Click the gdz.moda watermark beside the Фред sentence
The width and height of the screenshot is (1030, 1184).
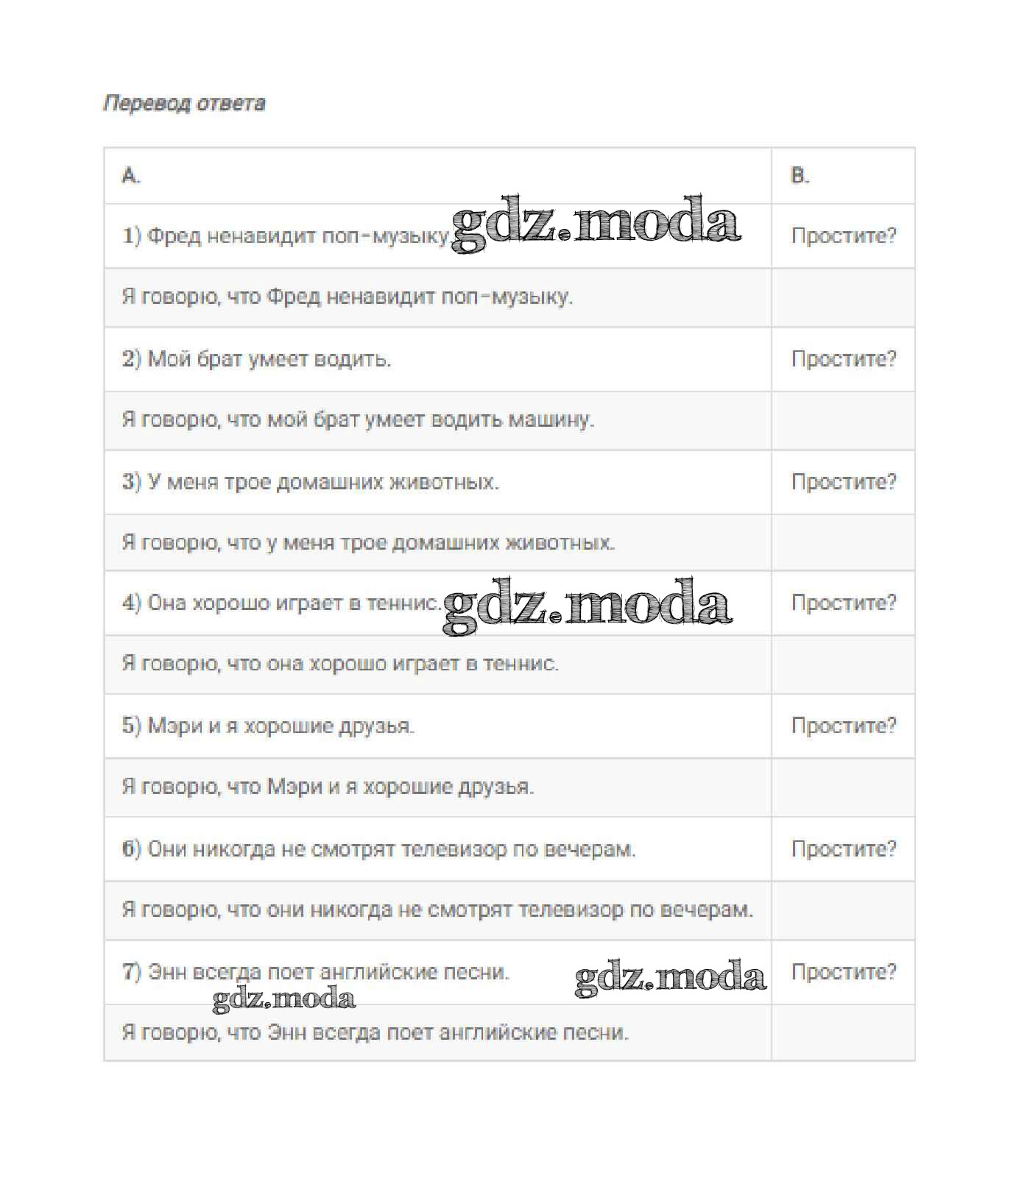[x=596, y=223]
